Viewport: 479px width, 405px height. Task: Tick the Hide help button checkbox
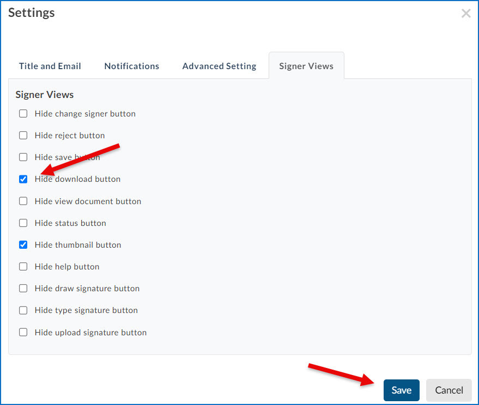point(23,267)
